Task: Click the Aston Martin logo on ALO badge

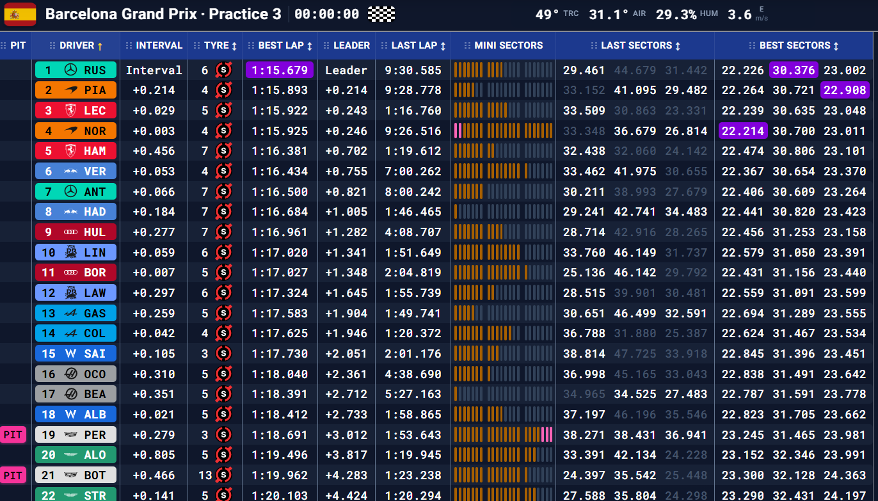Action: pos(71,455)
